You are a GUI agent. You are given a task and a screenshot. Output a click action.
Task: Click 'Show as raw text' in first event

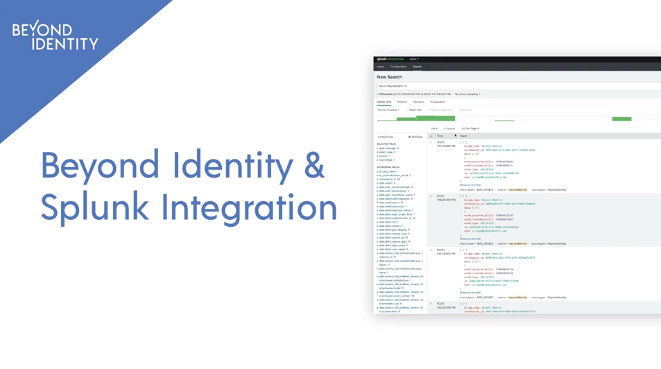pos(470,185)
